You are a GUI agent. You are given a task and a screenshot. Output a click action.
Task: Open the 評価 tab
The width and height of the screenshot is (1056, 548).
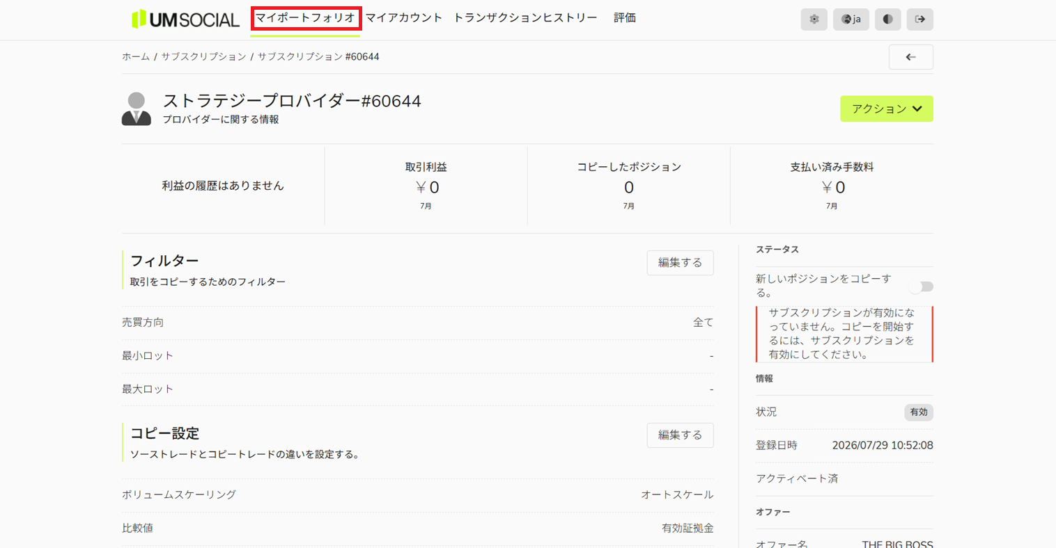click(x=625, y=18)
